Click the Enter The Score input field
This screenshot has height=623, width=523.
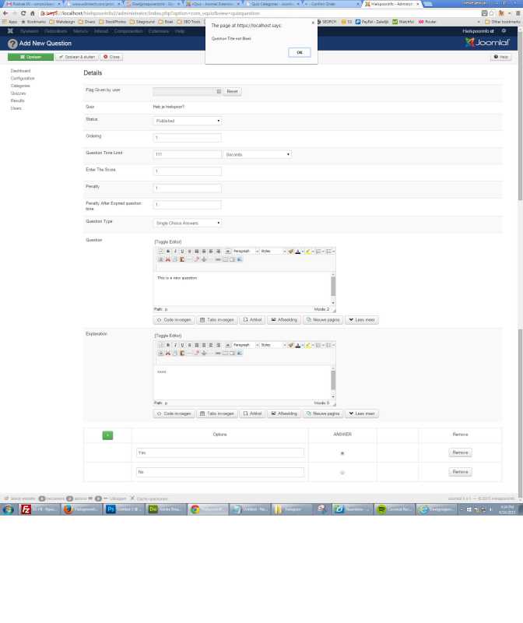click(188, 171)
